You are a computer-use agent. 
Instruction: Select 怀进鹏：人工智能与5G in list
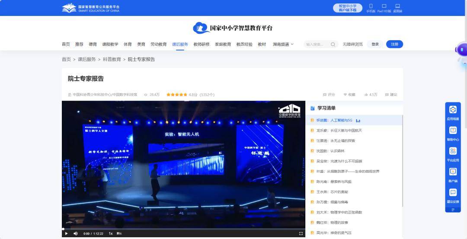coord(354,120)
